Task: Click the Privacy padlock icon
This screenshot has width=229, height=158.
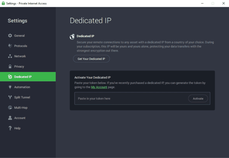Action: pos(10,66)
